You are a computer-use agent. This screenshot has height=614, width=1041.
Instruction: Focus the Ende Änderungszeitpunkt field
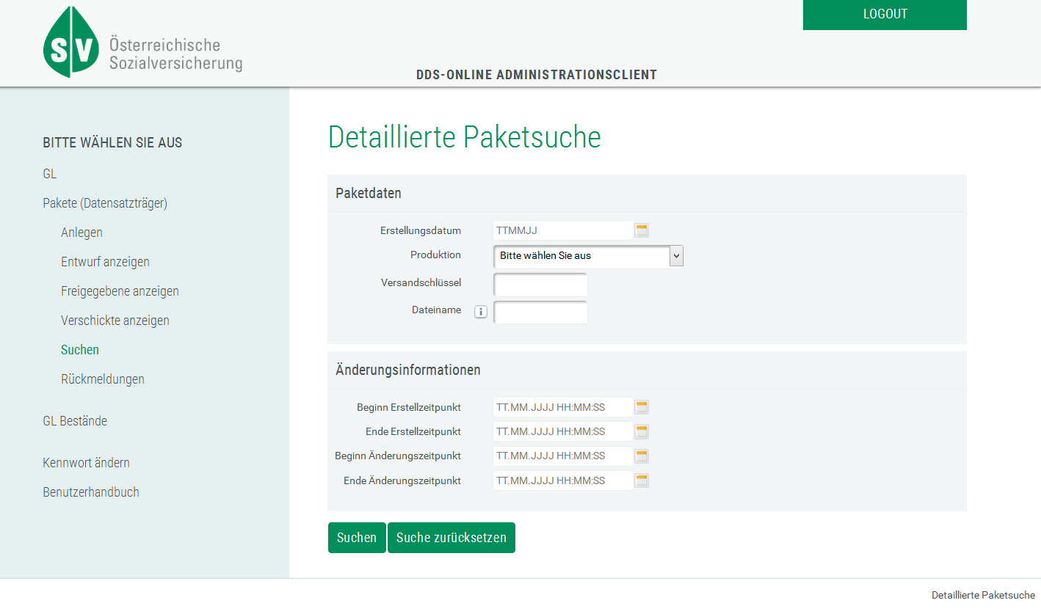tap(563, 480)
